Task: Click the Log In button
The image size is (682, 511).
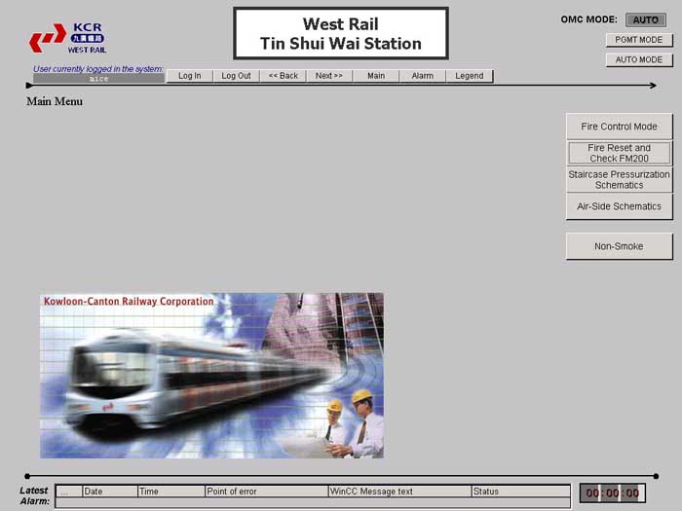Action: 190,76
